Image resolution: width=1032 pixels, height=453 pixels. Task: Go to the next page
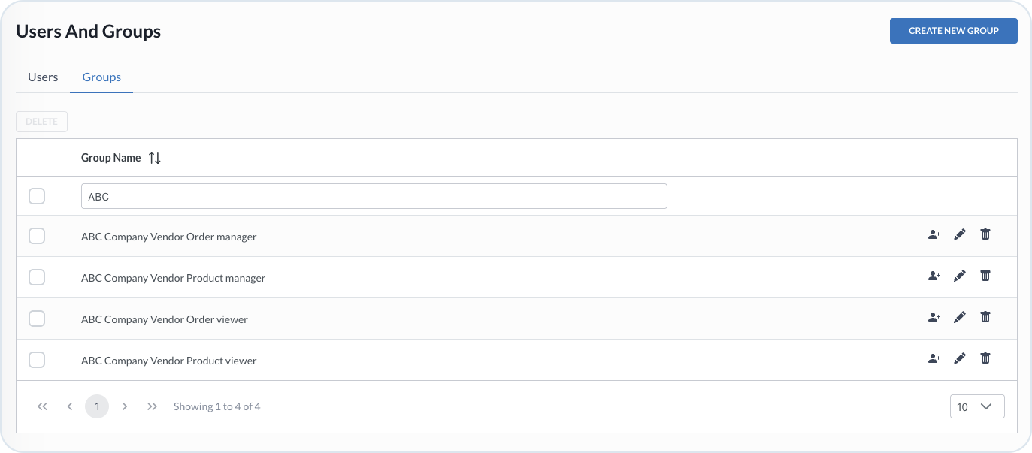pos(125,406)
